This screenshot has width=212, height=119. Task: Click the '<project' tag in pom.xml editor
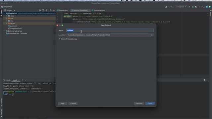coord(68,16)
